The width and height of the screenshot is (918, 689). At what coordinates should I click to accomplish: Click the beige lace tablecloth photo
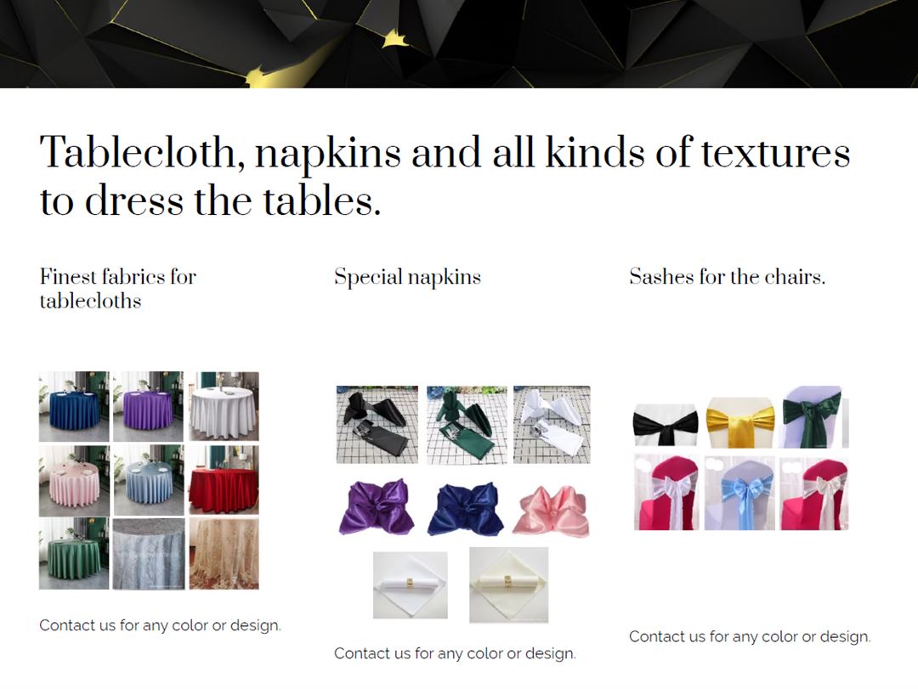pyautogui.click(x=224, y=553)
